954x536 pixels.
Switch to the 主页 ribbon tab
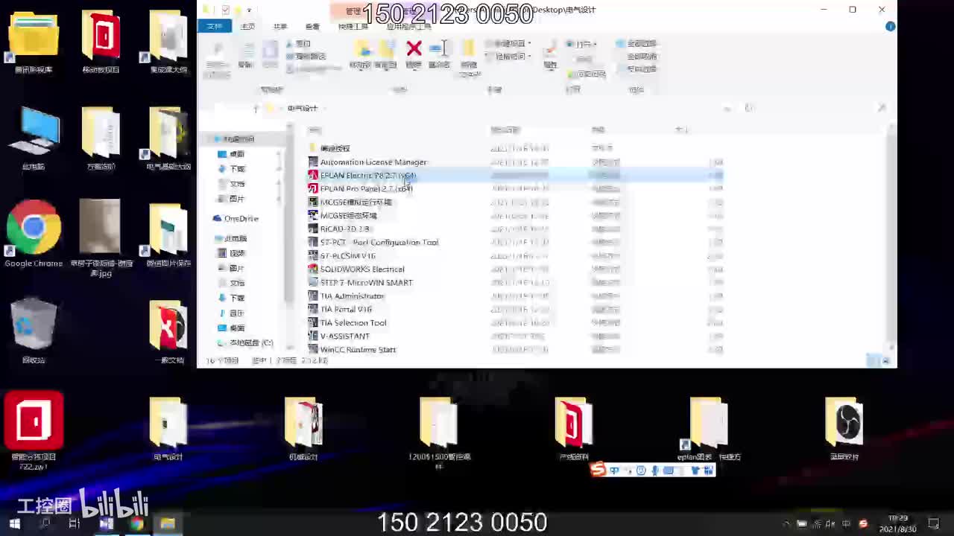coord(247,27)
